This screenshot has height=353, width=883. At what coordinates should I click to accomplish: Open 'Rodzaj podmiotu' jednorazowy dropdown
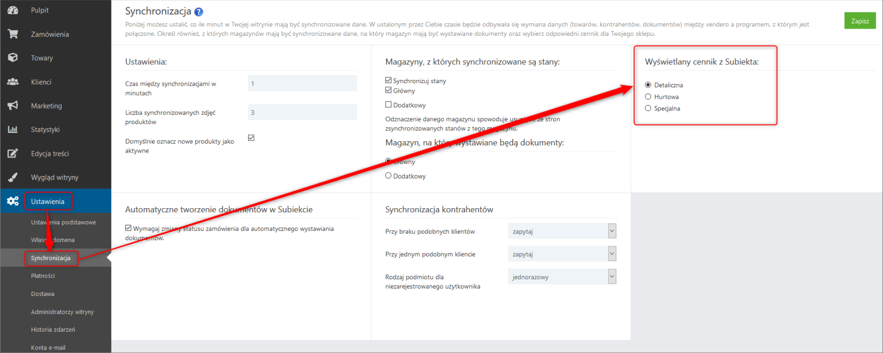point(562,277)
